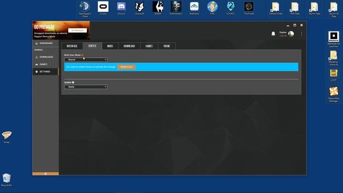Click the Go Premium button

point(77,31)
